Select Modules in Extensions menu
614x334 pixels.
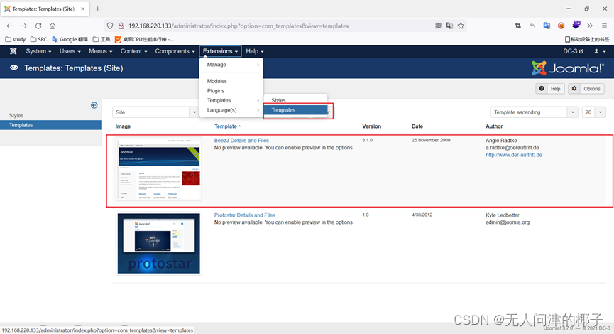tap(231, 81)
